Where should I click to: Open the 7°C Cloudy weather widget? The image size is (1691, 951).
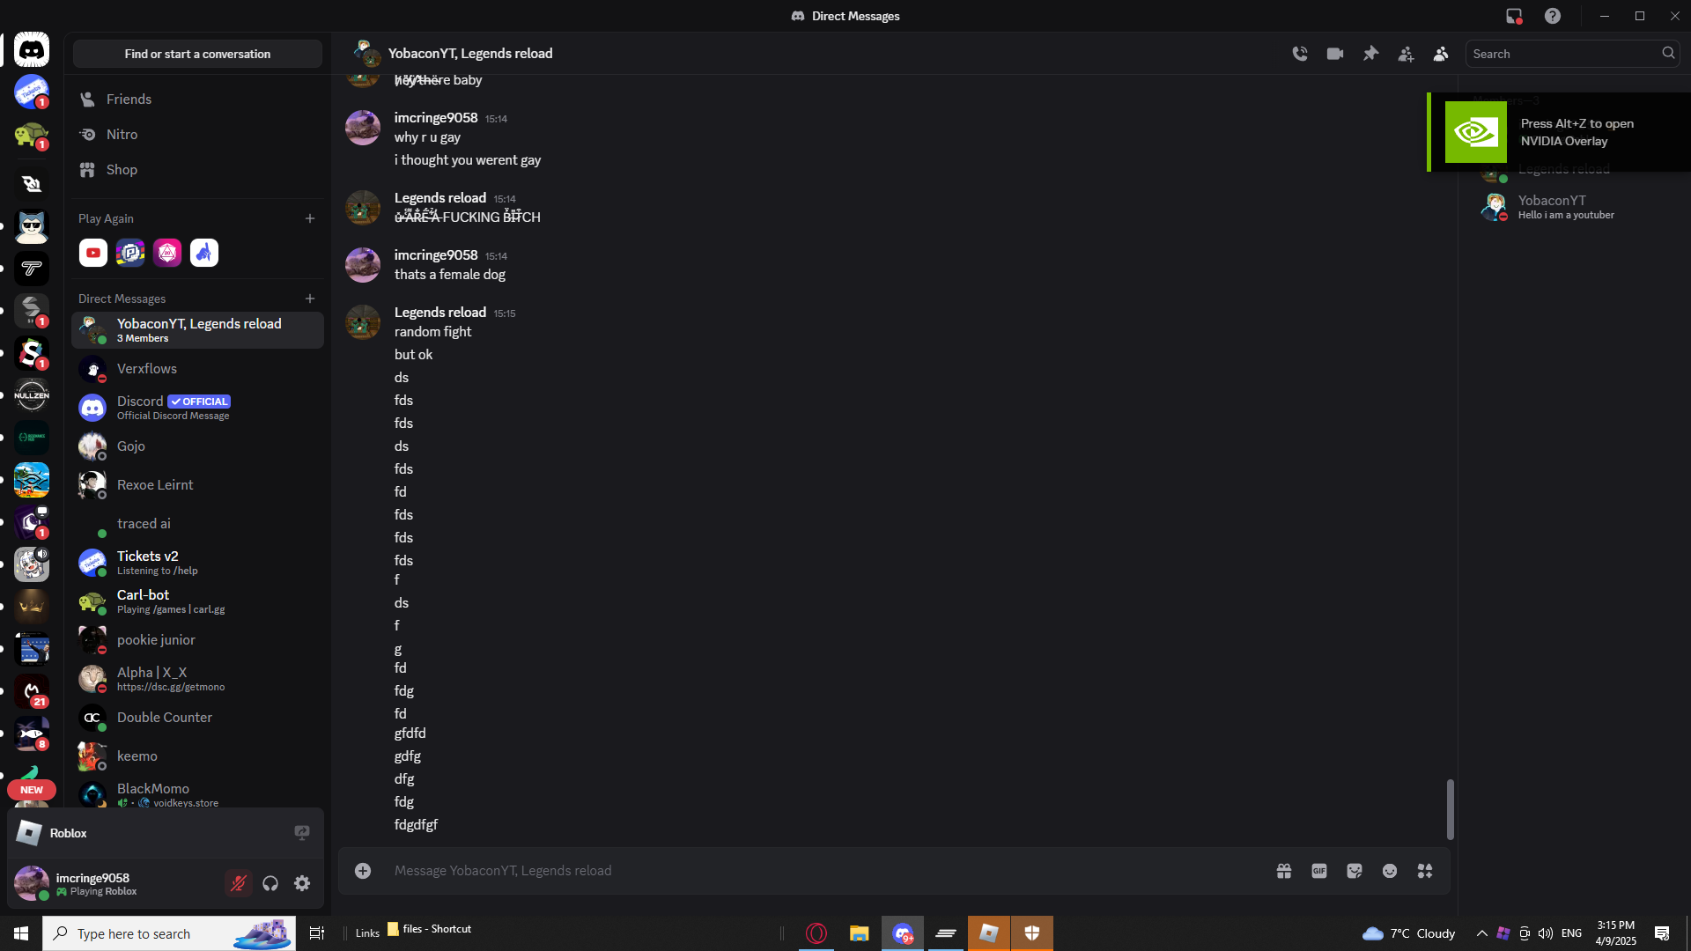(x=1408, y=933)
